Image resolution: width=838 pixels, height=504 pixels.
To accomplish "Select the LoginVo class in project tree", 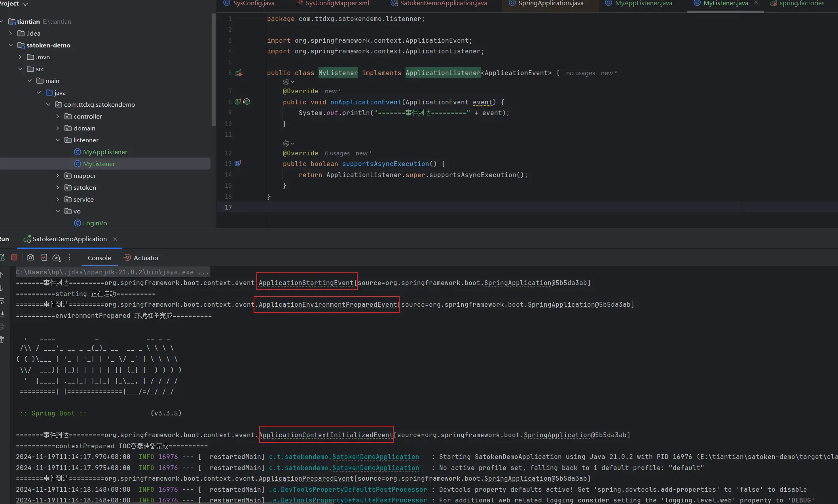I will [95, 223].
